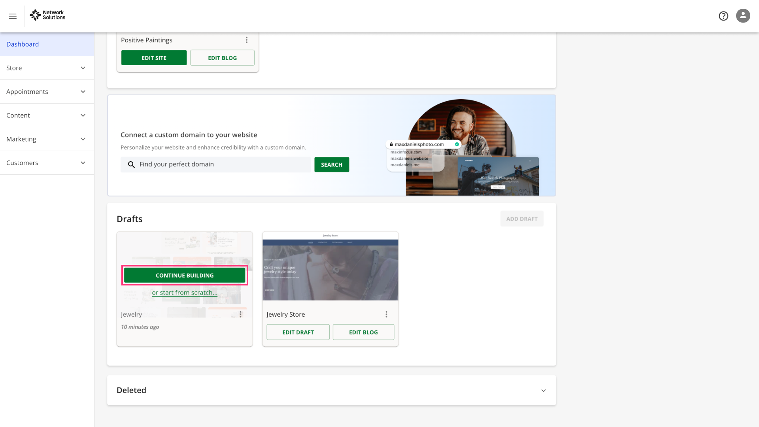Click the Continue Building button
This screenshot has width=759, height=427.
185,275
